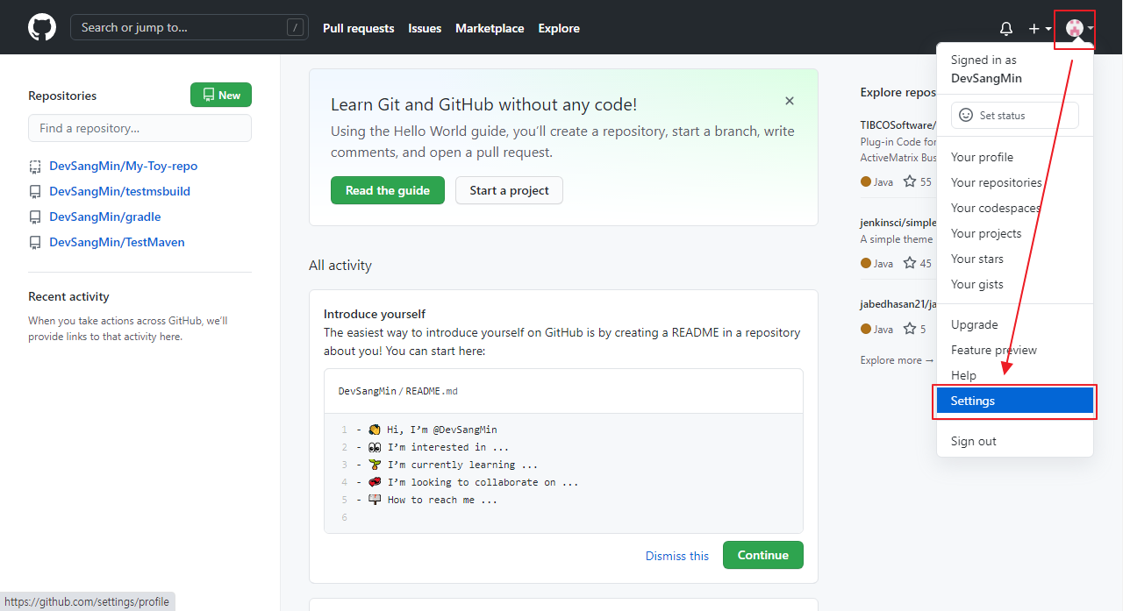The image size is (1123, 611).
Task: Open DevSangMin/TestMaven repository
Action: 118,242
